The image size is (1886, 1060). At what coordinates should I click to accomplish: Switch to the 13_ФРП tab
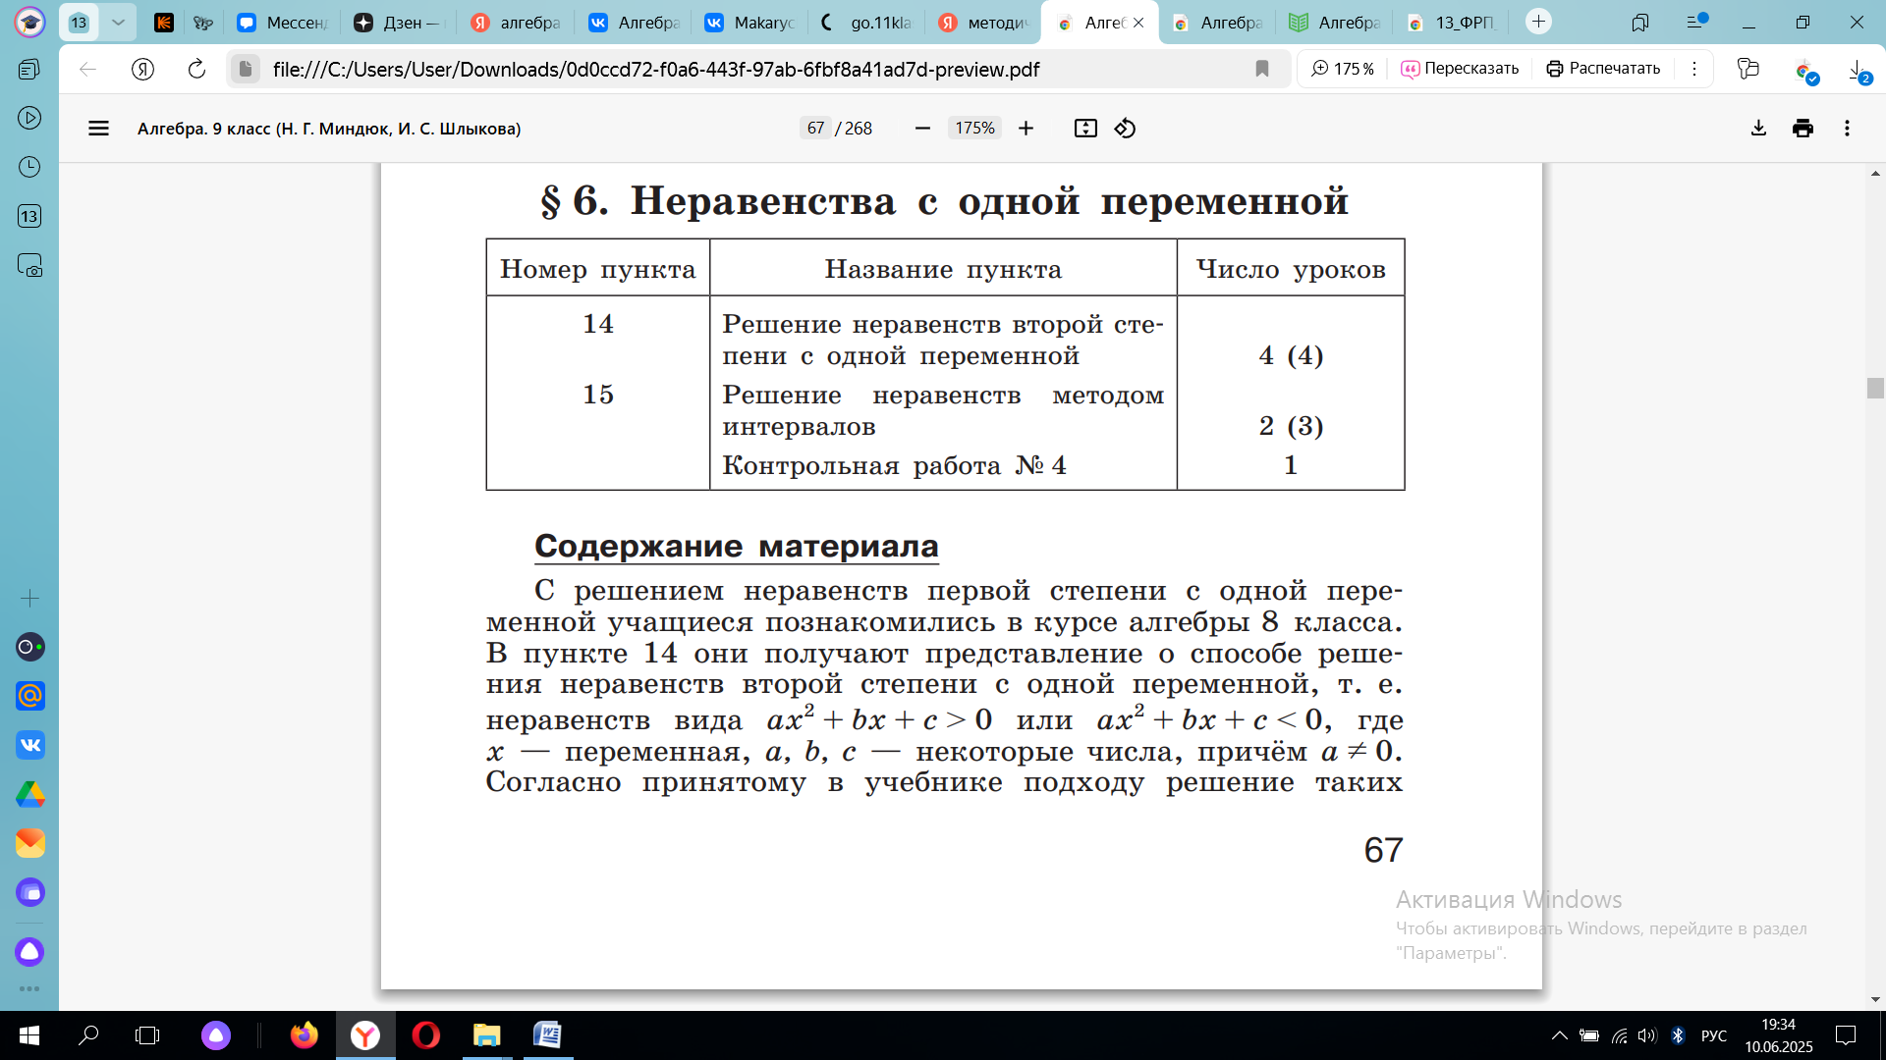pos(1453,22)
